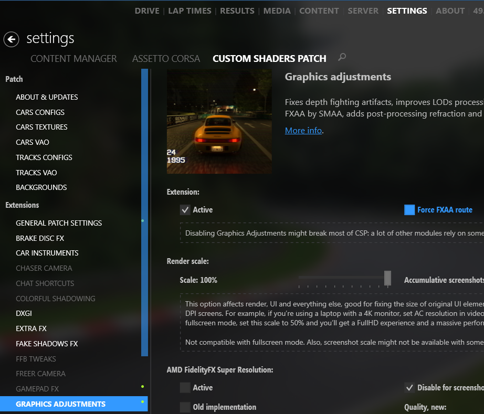Open the CONTENT section

tap(319, 11)
